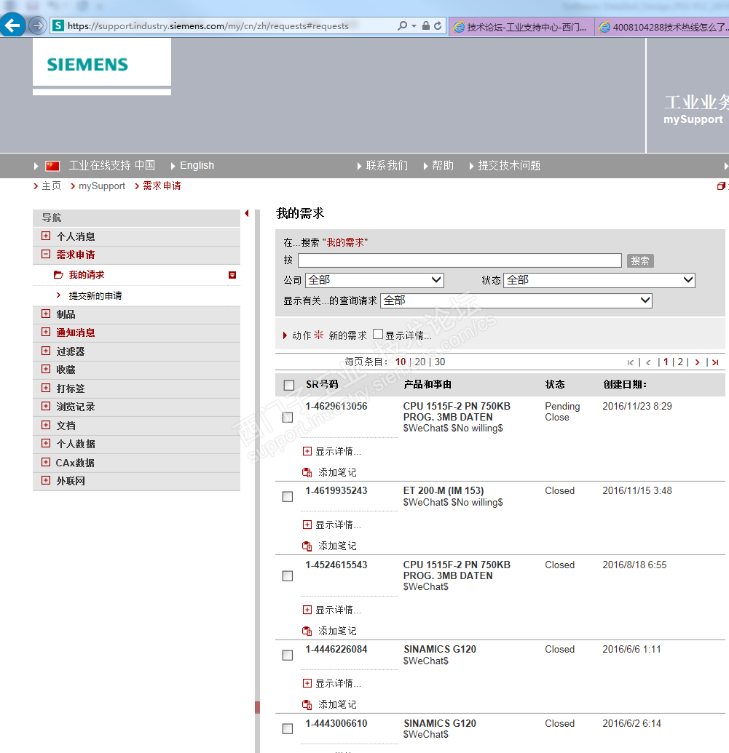Image resolution: width=729 pixels, height=753 pixels.
Task: Expand 制品 in navigation
Action: (46, 314)
